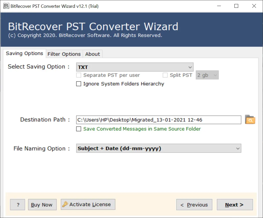
Task: Open the Select Saving Option dropdown showing TXT
Action: (x=135, y=67)
